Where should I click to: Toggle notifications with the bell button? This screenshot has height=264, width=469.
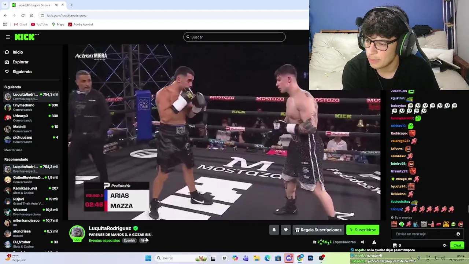(274, 230)
